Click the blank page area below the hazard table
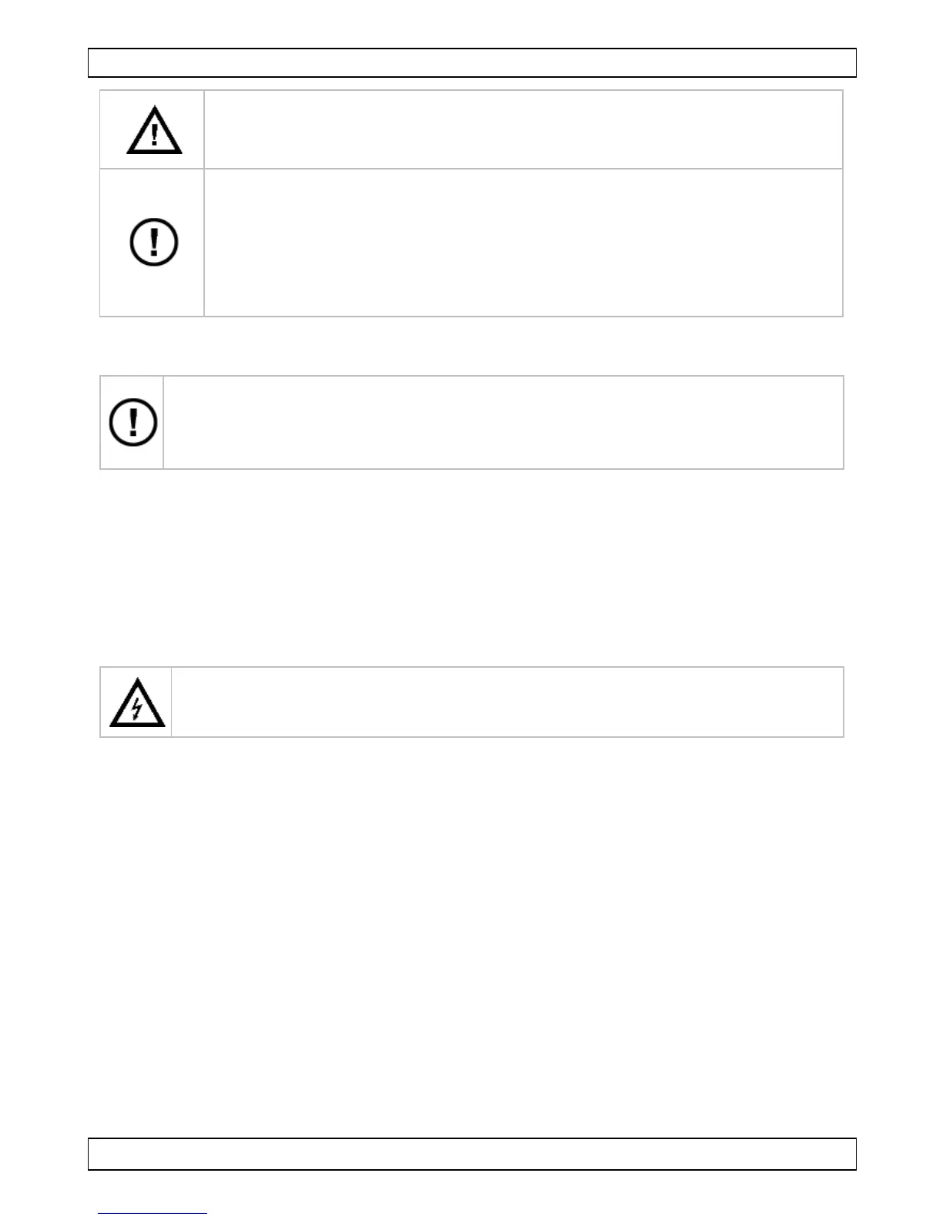The width and height of the screenshot is (943, 1220). click(x=471, y=924)
